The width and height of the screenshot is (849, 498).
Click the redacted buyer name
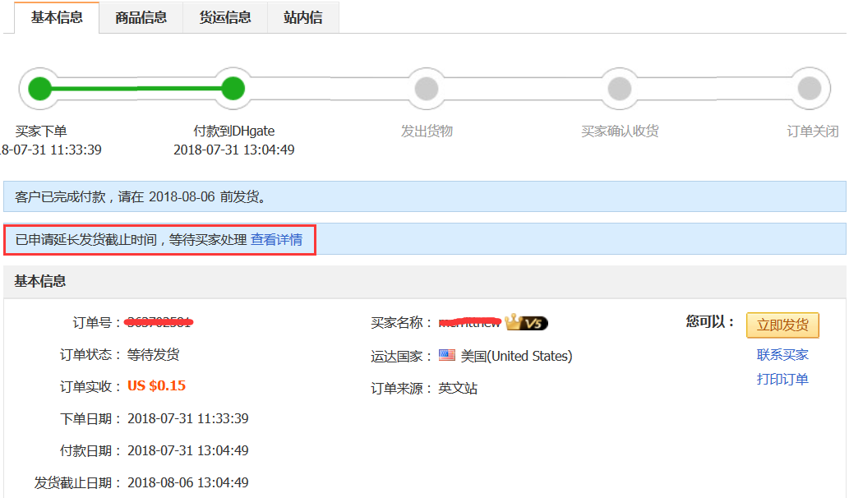tap(469, 322)
